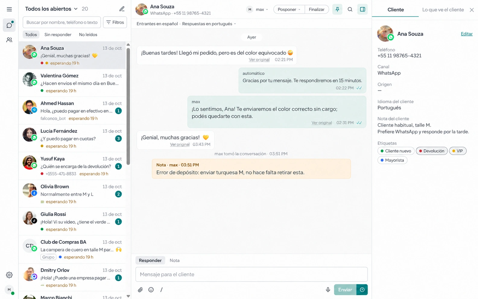Select the No leídos filter tab
The height and width of the screenshot is (299, 478).
click(x=88, y=35)
